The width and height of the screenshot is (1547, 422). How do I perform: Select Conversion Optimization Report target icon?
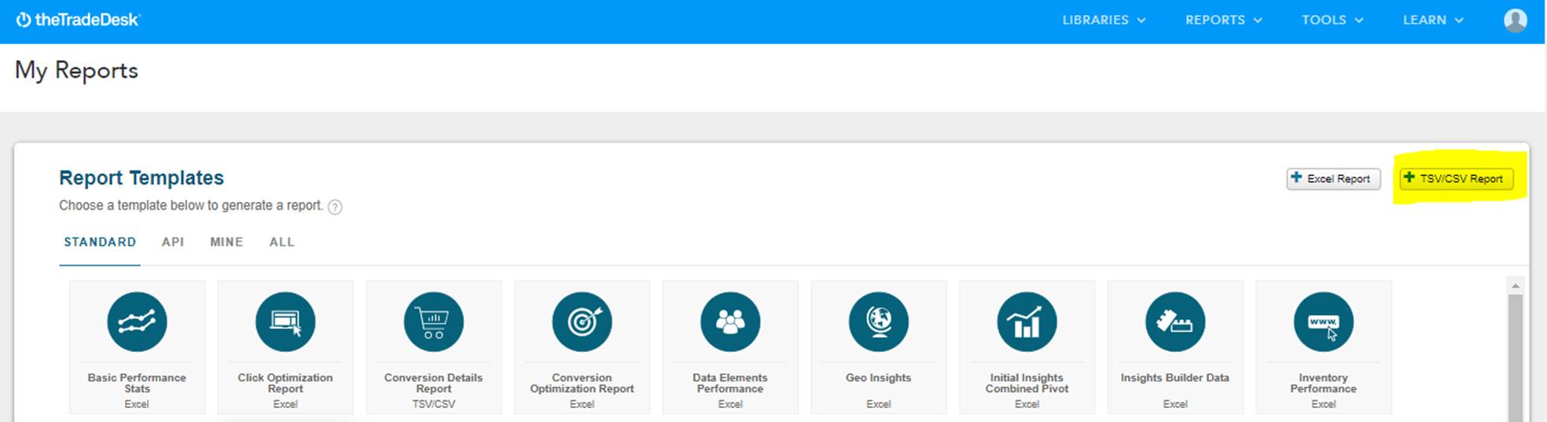(582, 322)
